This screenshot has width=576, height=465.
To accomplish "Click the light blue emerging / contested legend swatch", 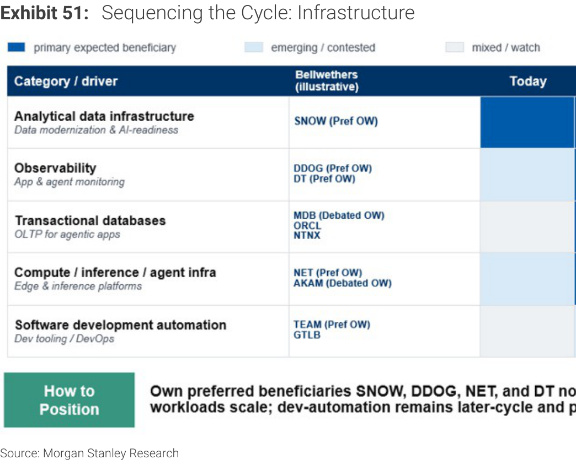I will 254,47.
